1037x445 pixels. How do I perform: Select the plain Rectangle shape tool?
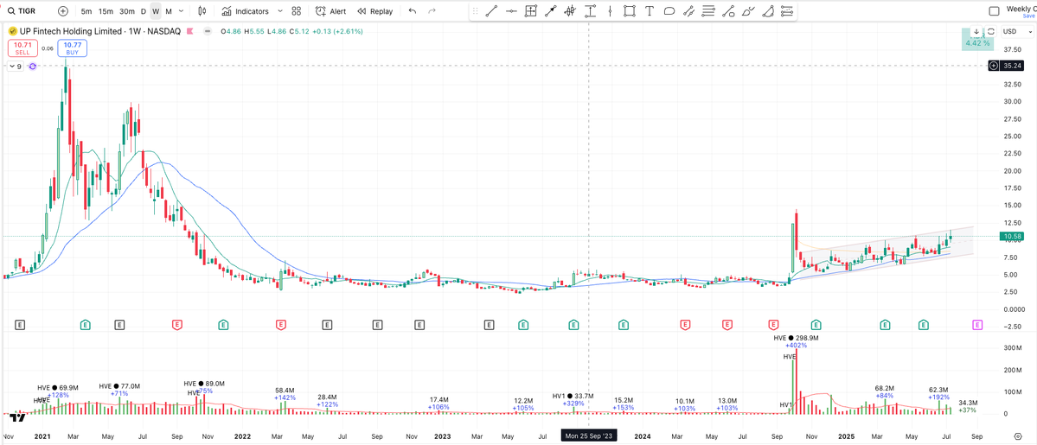(x=630, y=11)
